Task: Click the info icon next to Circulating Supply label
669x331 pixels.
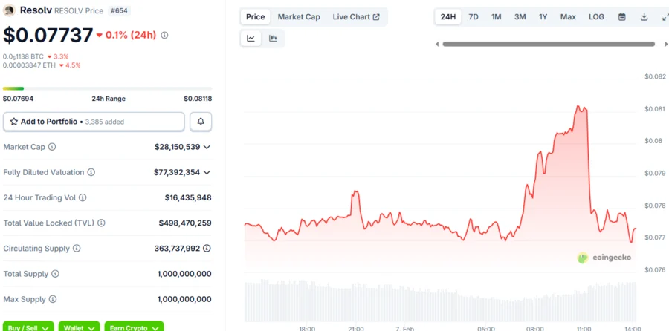Action: pyautogui.click(x=77, y=249)
